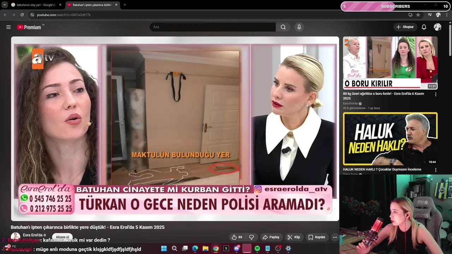Open the Esra Erol'da channel name link

click(32, 235)
